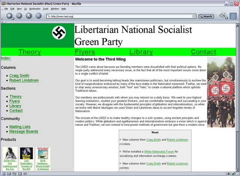
Task: Open the File menu
Action: pos(6,9)
